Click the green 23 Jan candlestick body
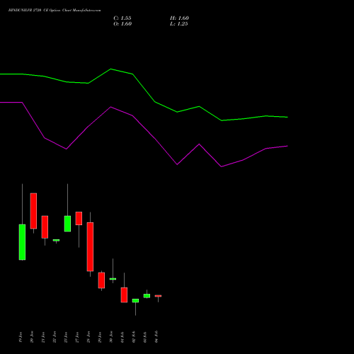The width and height of the screenshot is (354, 354). pos(67,224)
